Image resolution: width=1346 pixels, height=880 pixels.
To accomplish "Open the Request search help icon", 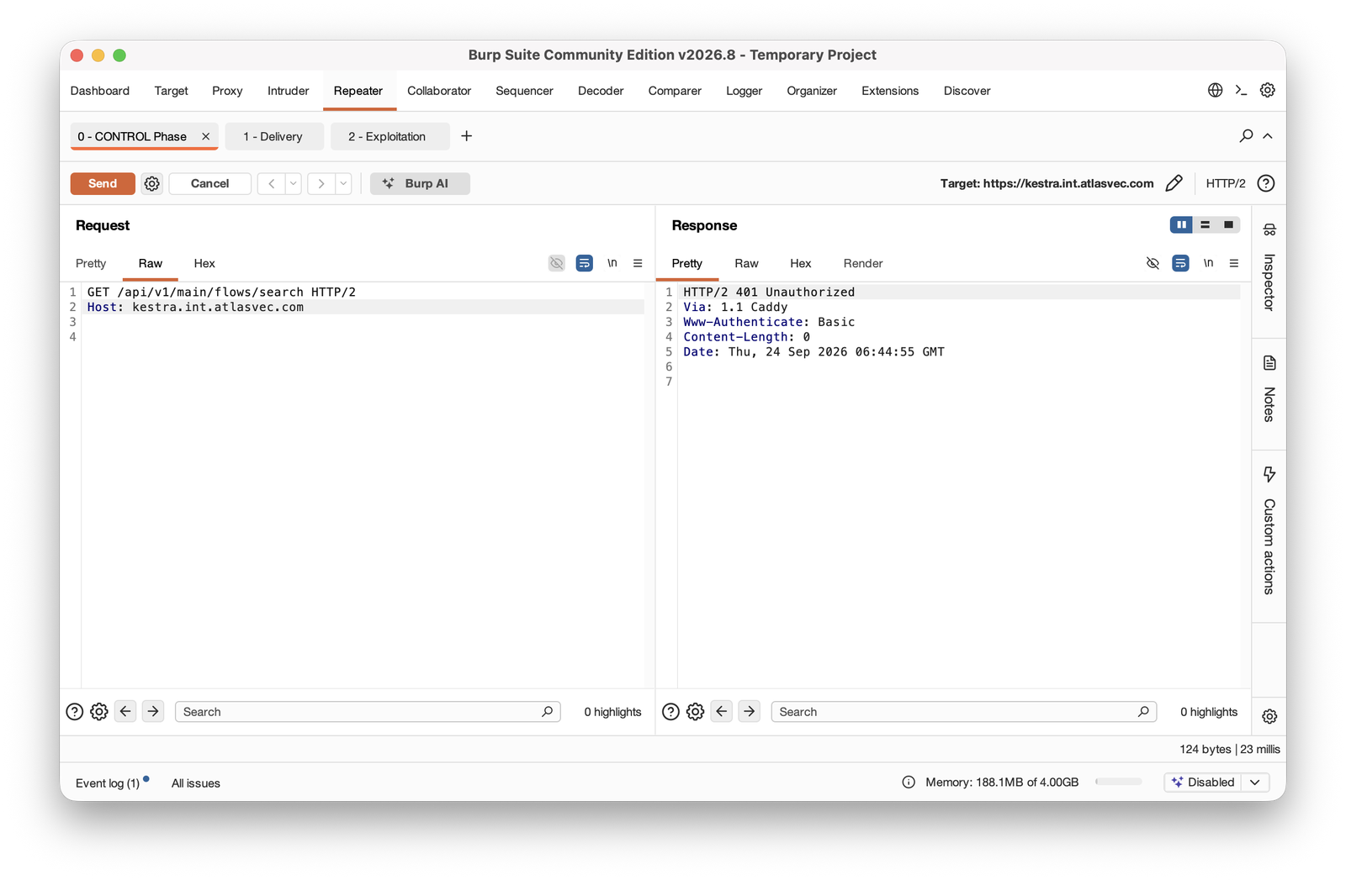I will coord(75,712).
